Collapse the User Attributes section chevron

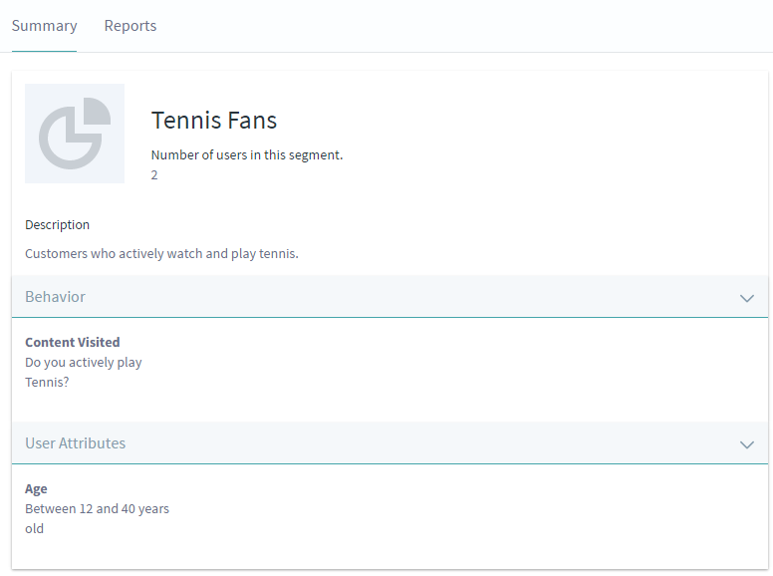747,444
